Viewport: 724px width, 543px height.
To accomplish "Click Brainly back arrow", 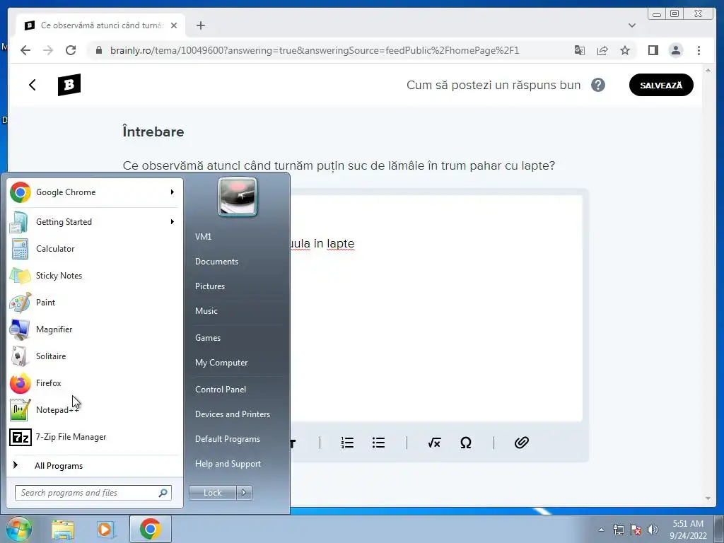I will click(x=33, y=85).
